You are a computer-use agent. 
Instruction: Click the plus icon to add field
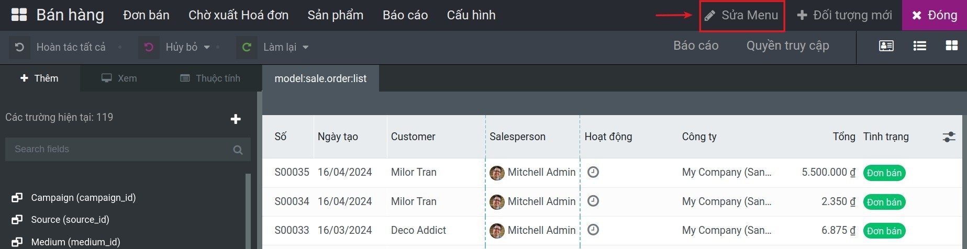tap(236, 119)
